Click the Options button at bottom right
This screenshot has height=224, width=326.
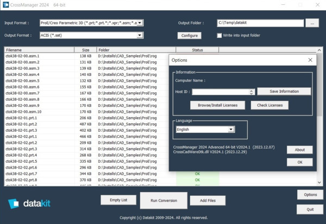pyautogui.click(x=310, y=195)
